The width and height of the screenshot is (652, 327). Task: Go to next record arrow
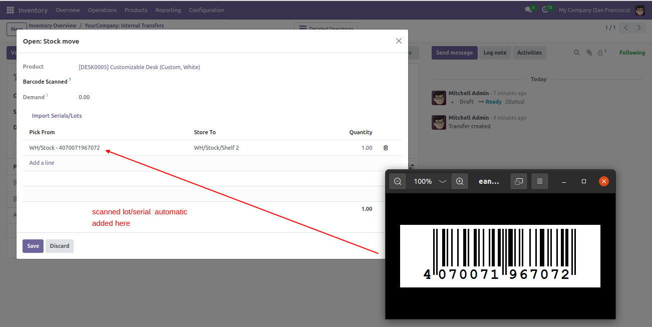[639, 28]
